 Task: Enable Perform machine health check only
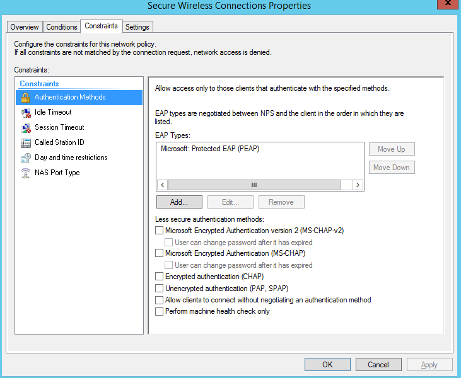click(x=159, y=311)
